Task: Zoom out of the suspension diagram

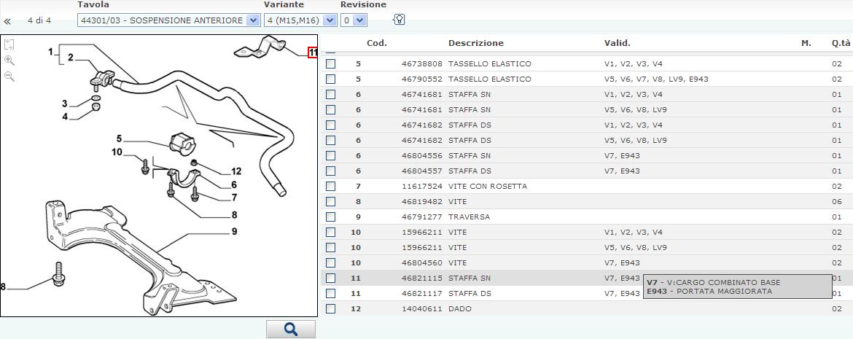Action: [9, 77]
